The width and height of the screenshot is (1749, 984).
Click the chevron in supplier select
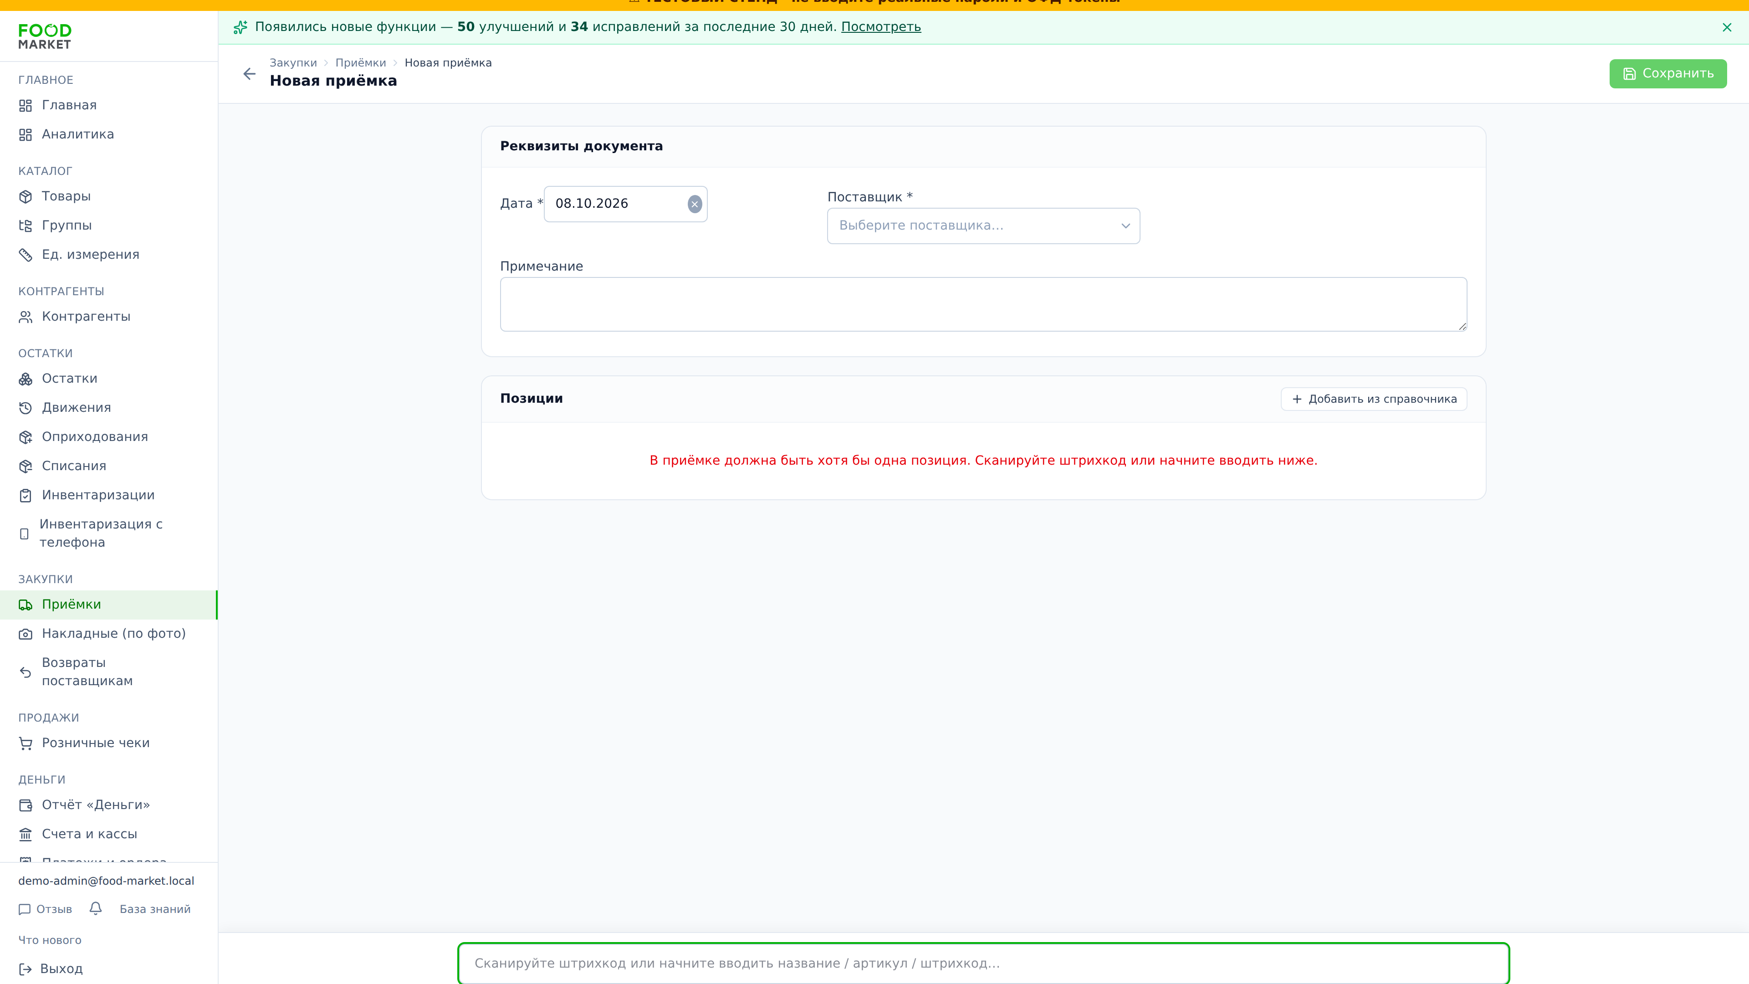coord(1125,225)
